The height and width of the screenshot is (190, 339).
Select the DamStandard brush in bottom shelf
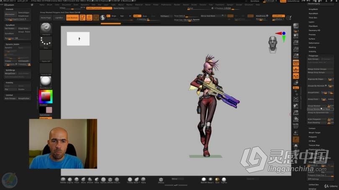(103, 180)
